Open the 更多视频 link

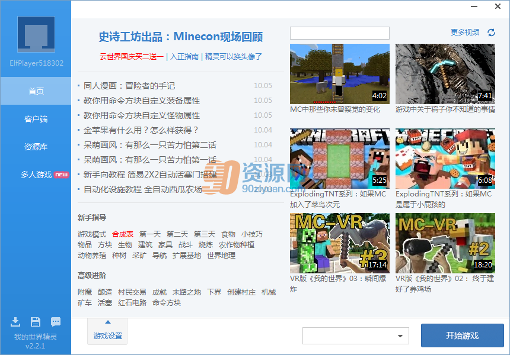click(x=465, y=32)
